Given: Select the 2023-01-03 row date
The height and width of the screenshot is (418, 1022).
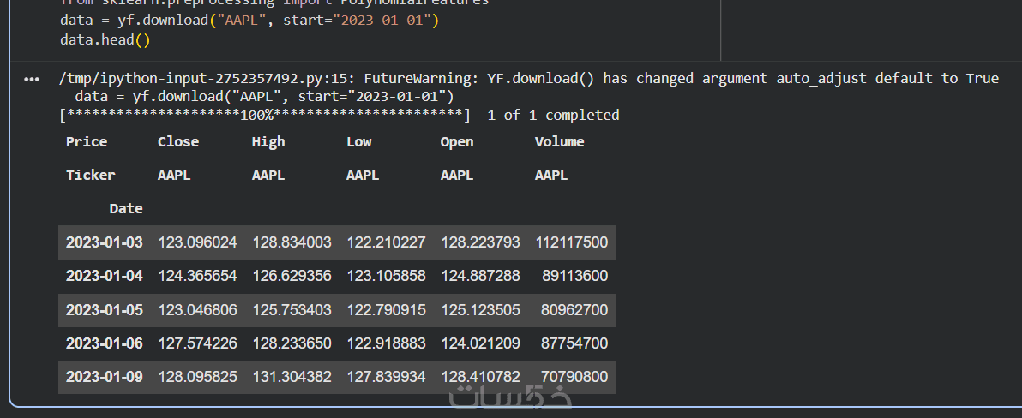Looking at the screenshot, I should point(104,242).
